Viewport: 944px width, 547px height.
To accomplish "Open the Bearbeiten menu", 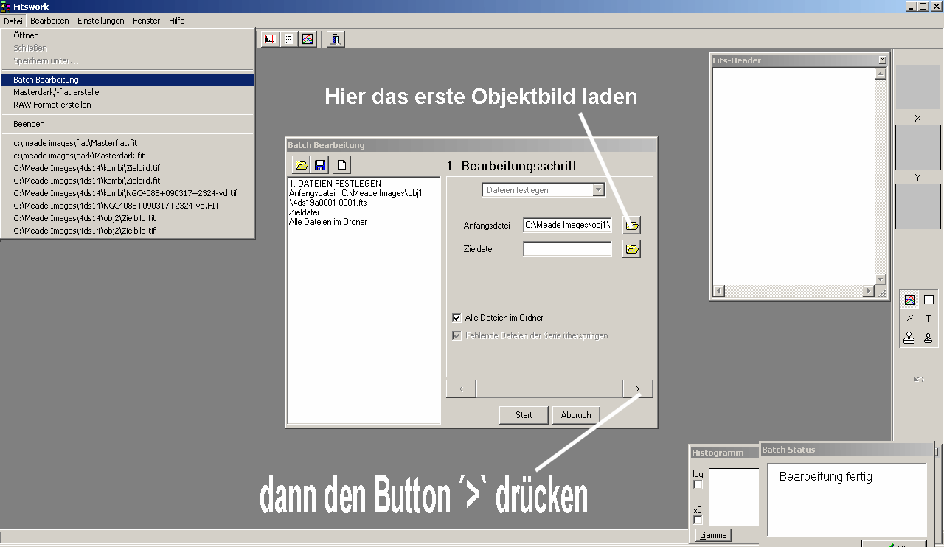I will [49, 21].
